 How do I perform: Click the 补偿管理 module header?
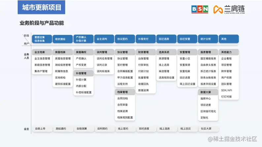[x=83, y=73]
